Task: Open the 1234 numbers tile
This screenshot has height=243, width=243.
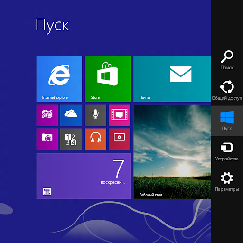Action: point(71,139)
